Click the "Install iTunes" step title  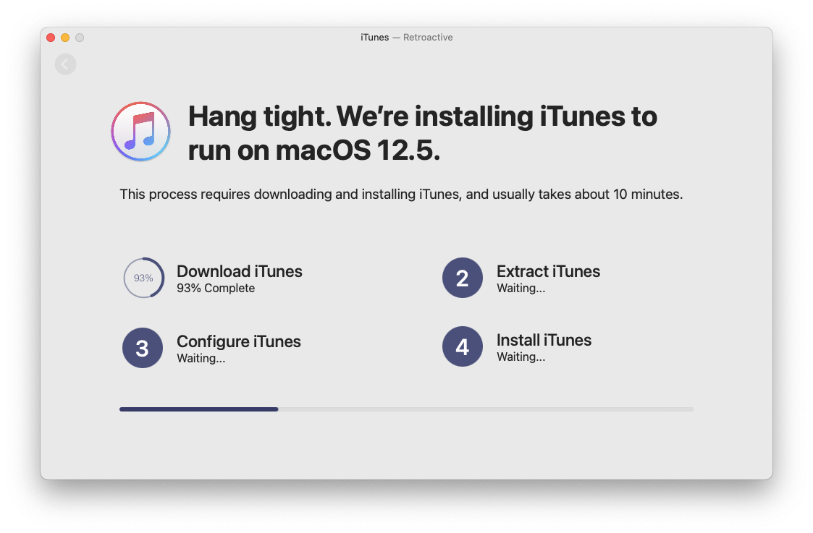[x=544, y=341]
